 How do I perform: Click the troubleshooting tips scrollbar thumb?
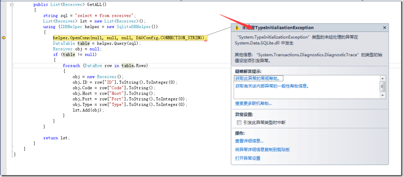(383, 86)
